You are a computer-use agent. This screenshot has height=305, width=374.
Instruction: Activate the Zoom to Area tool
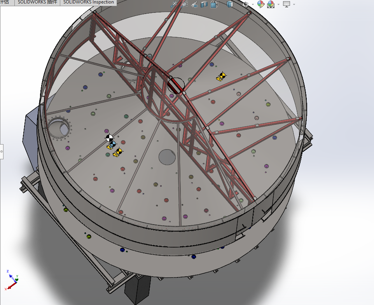pyautogui.click(x=184, y=4)
